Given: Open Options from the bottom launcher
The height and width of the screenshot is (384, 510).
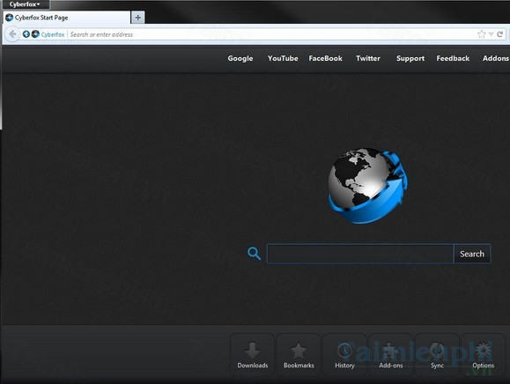Looking at the screenshot, I should coord(484,355).
